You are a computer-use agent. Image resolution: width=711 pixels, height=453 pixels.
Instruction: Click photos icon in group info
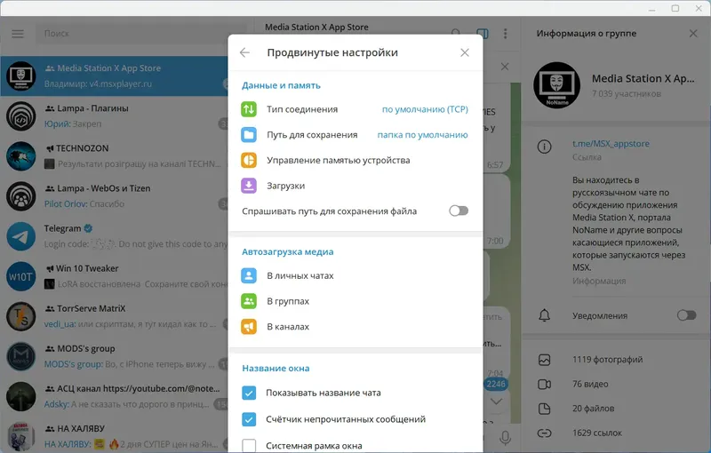[x=544, y=360]
